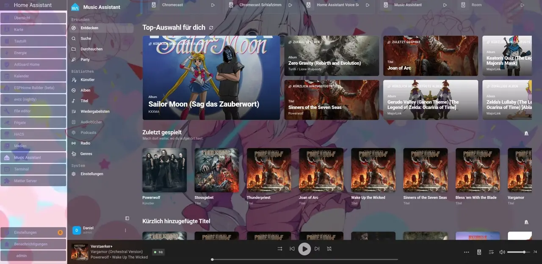Open Home Assistant Einstellungen with badge 6

(x=33, y=232)
